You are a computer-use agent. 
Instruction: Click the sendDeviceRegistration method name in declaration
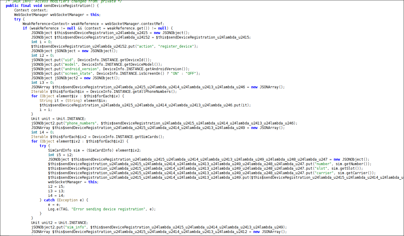pyautogui.click(x=67, y=6)
